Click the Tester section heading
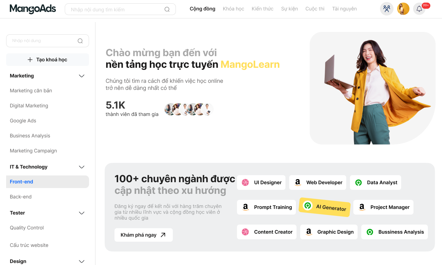442x265 pixels. [17, 213]
